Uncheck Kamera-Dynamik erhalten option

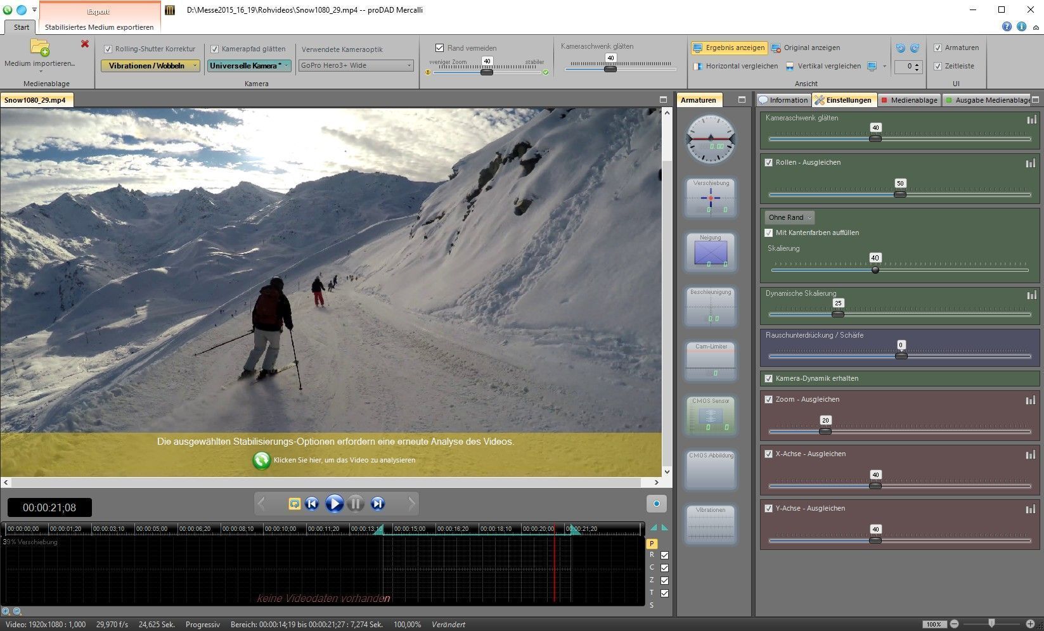769,378
